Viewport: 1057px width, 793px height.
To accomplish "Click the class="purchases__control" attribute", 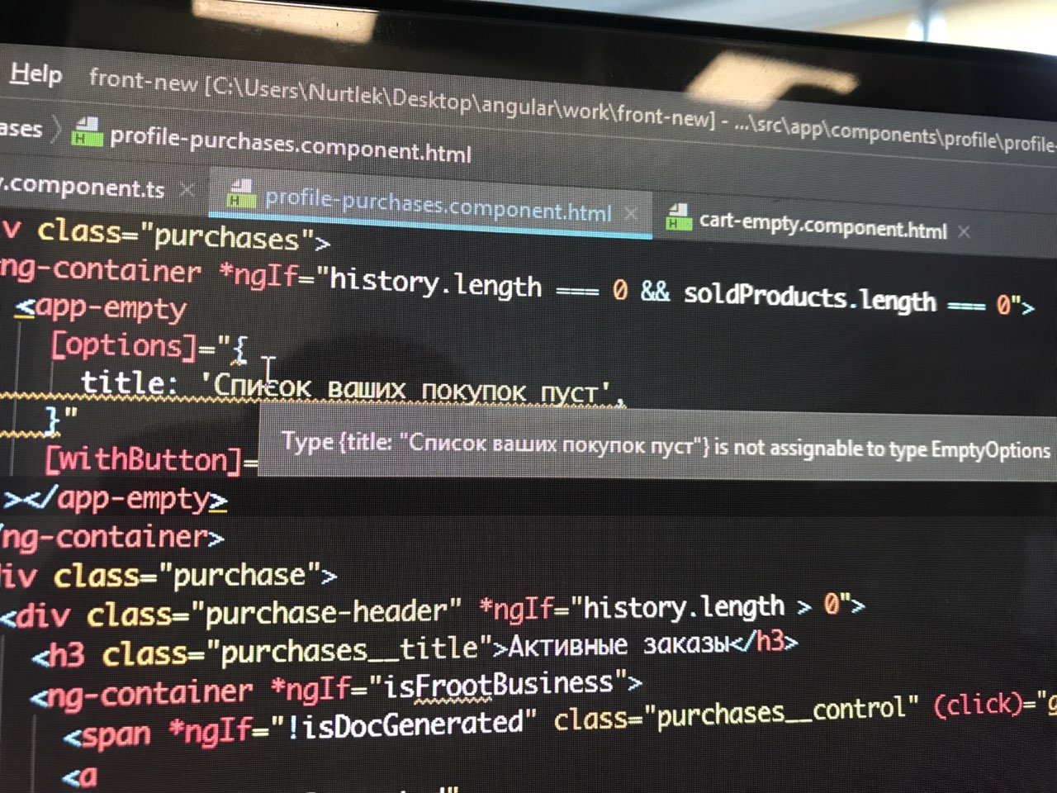I will pos(736,714).
